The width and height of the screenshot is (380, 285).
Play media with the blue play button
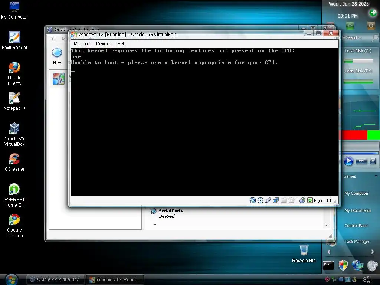click(348, 161)
